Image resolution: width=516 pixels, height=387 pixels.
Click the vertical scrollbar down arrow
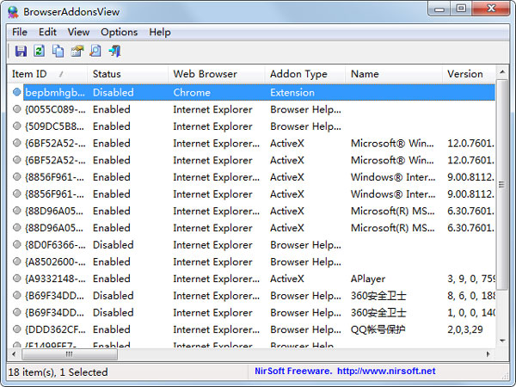[502, 341]
